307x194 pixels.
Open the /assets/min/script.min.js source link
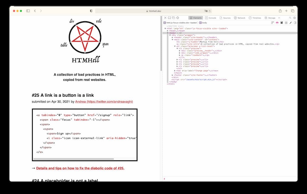click(201, 80)
